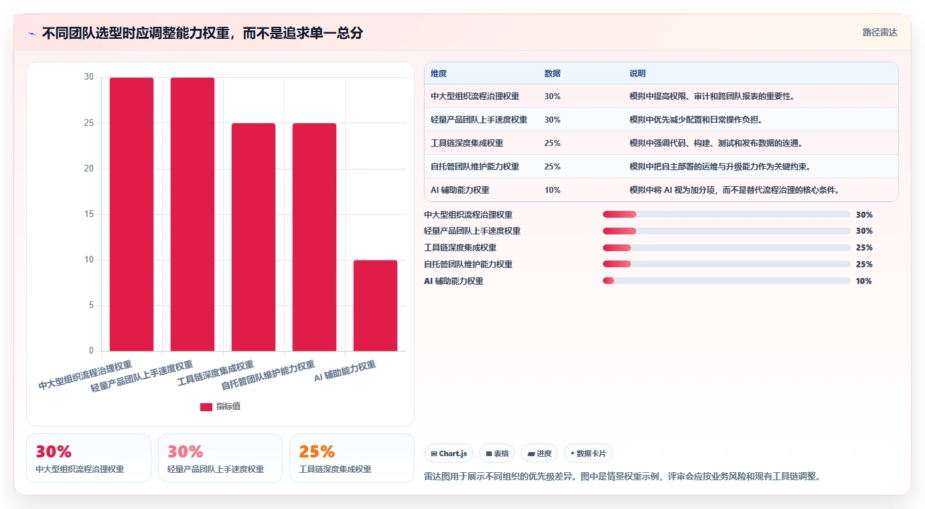Image resolution: width=925 pixels, height=509 pixels.
Task: Click the chart bar for 轻量产品团队上手速度权重
Action: [193, 214]
